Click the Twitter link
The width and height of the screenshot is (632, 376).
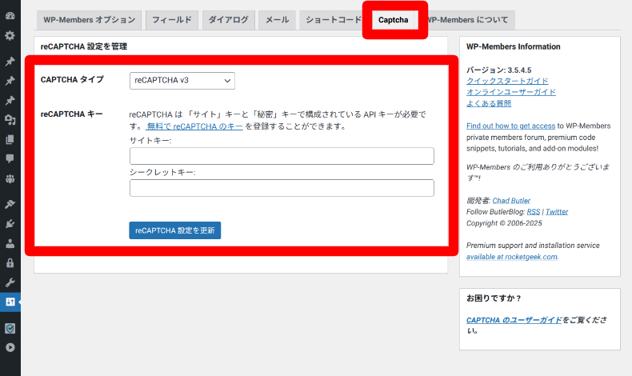557,212
